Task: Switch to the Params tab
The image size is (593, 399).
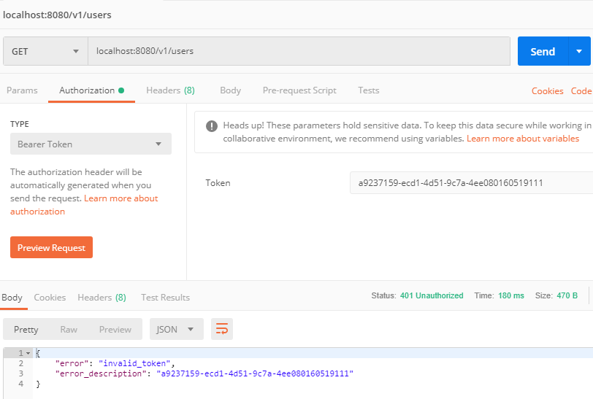Action: pyautogui.click(x=23, y=90)
